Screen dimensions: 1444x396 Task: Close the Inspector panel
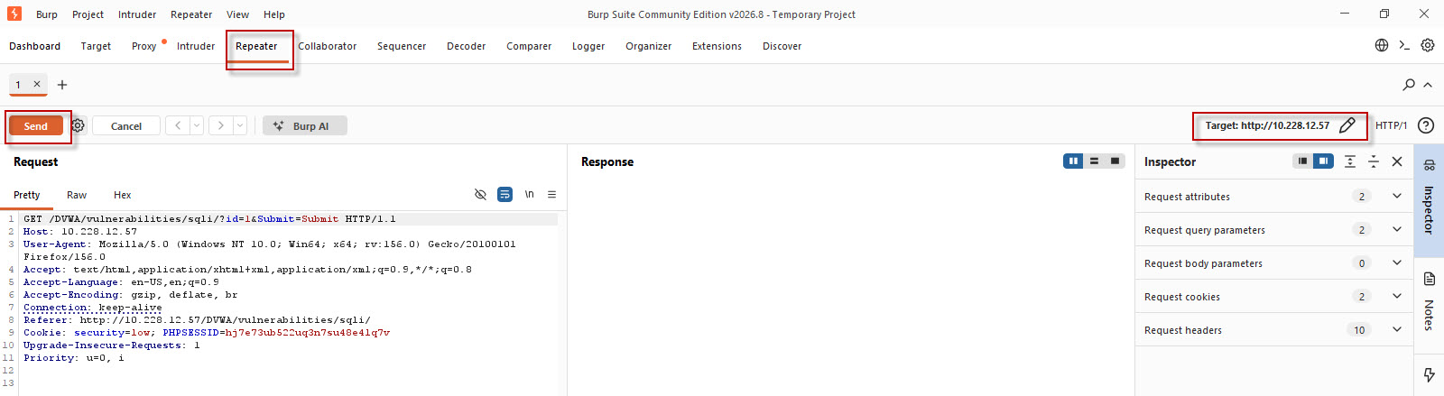click(1397, 161)
